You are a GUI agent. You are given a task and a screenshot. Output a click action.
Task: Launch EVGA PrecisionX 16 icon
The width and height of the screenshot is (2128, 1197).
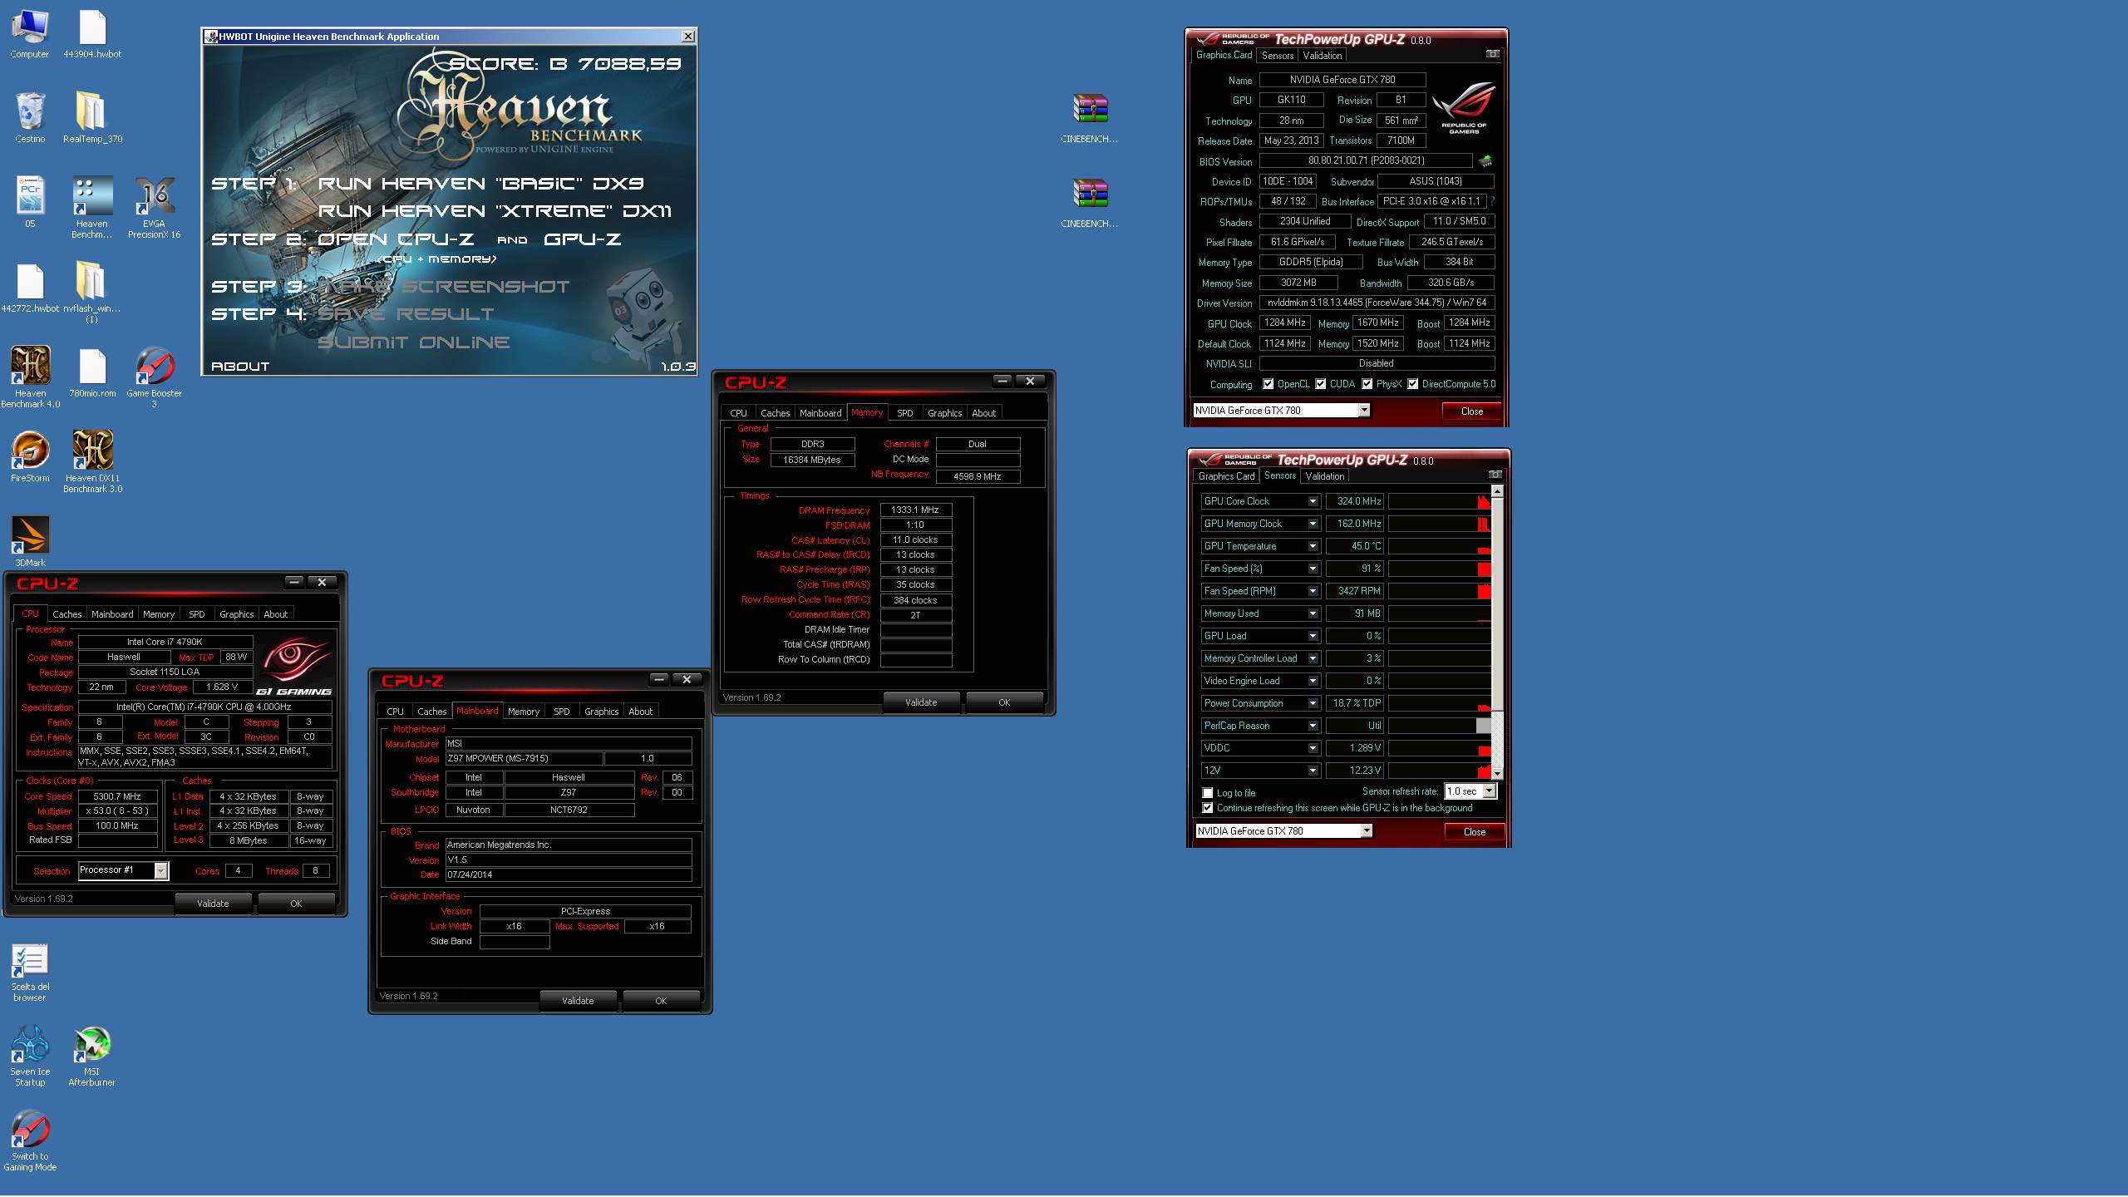[x=154, y=207]
